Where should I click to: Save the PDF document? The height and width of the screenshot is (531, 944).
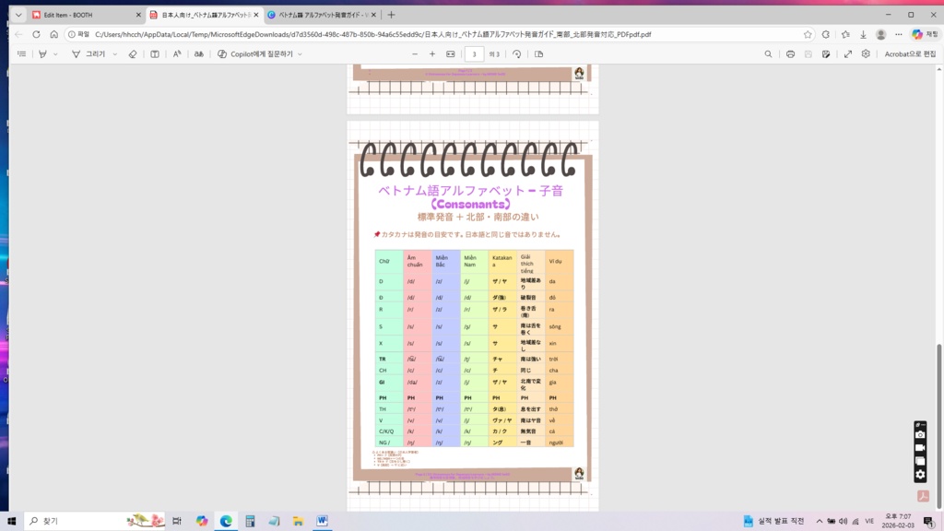tap(808, 53)
